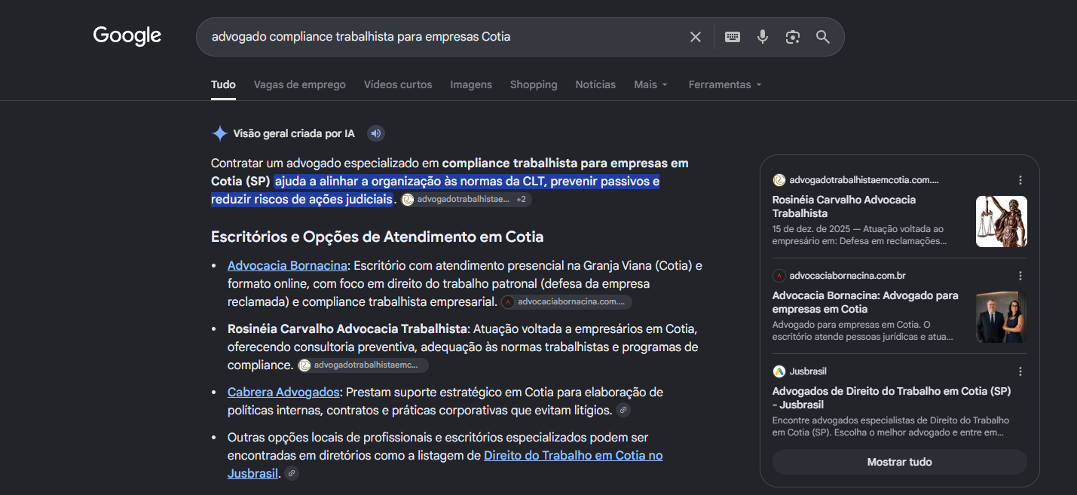1077x495 pixels.
Task: Open the Advocacia Bornacina link
Action: click(x=287, y=266)
